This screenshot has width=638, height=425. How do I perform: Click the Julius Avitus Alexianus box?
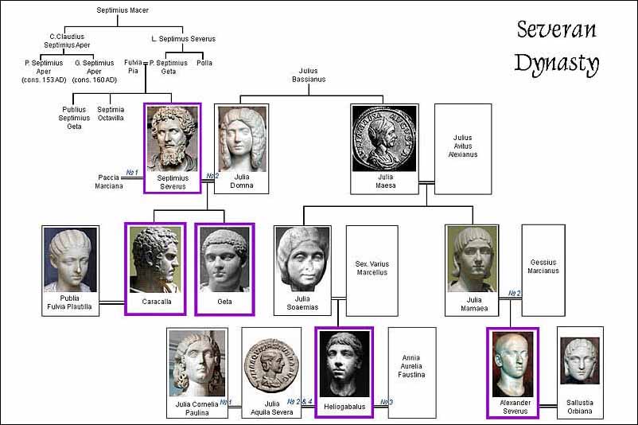coord(462,148)
